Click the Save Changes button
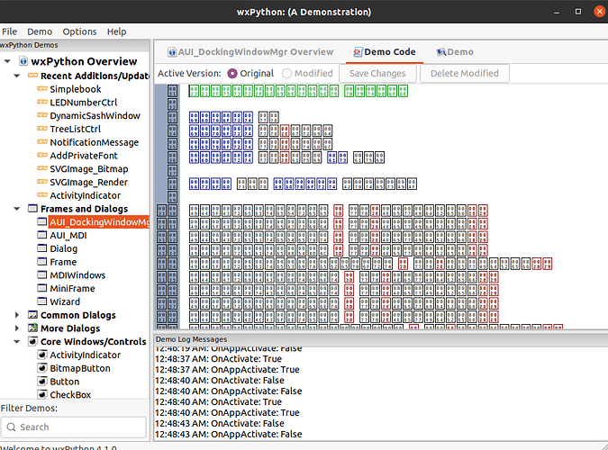Screen dimensions: 608x450 click(x=377, y=73)
